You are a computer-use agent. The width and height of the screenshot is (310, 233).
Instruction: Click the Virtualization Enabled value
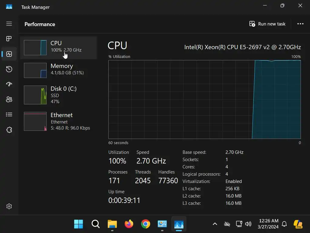tap(233, 181)
